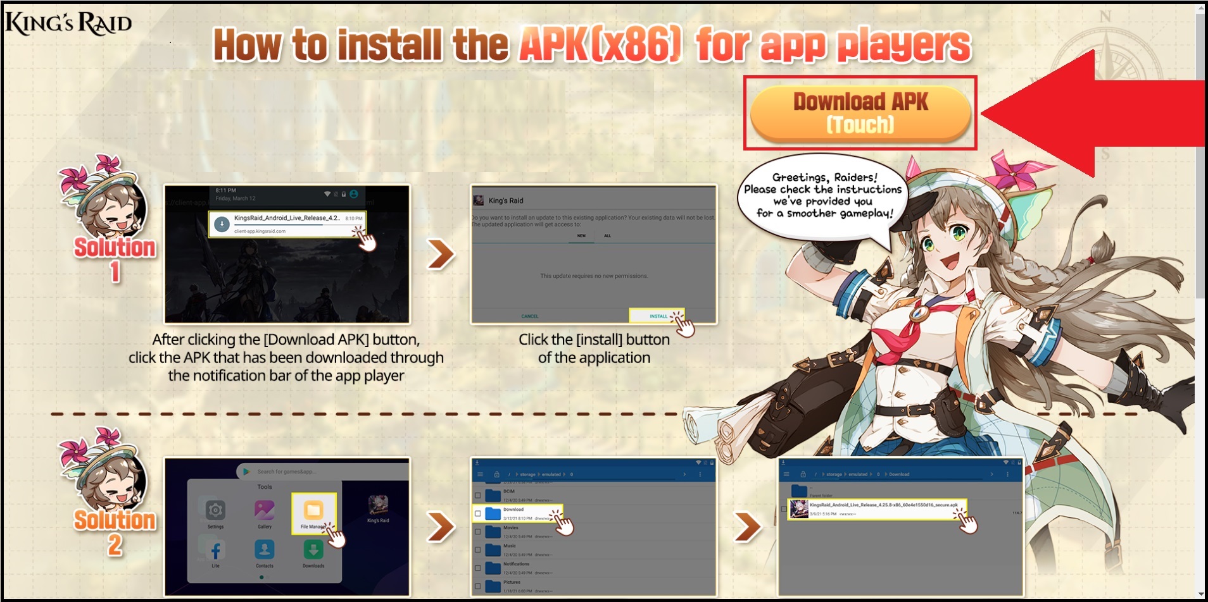Image resolution: width=1208 pixels, height=602 pixels.
Task: Open the Gallery app icon
Action: pos(264,510)
